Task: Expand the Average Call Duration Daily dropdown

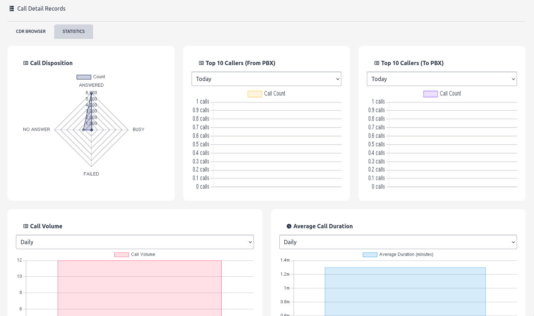Action: (x=398, y=242)
